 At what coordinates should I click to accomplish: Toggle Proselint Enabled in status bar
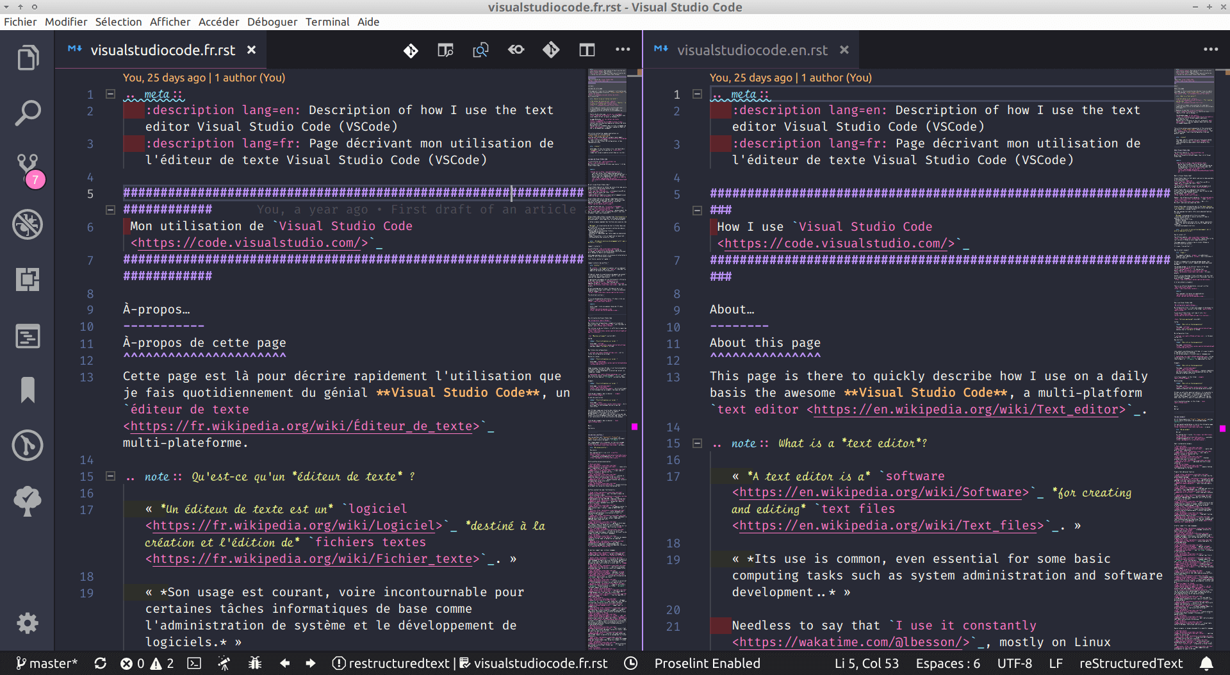click(707, 663)
